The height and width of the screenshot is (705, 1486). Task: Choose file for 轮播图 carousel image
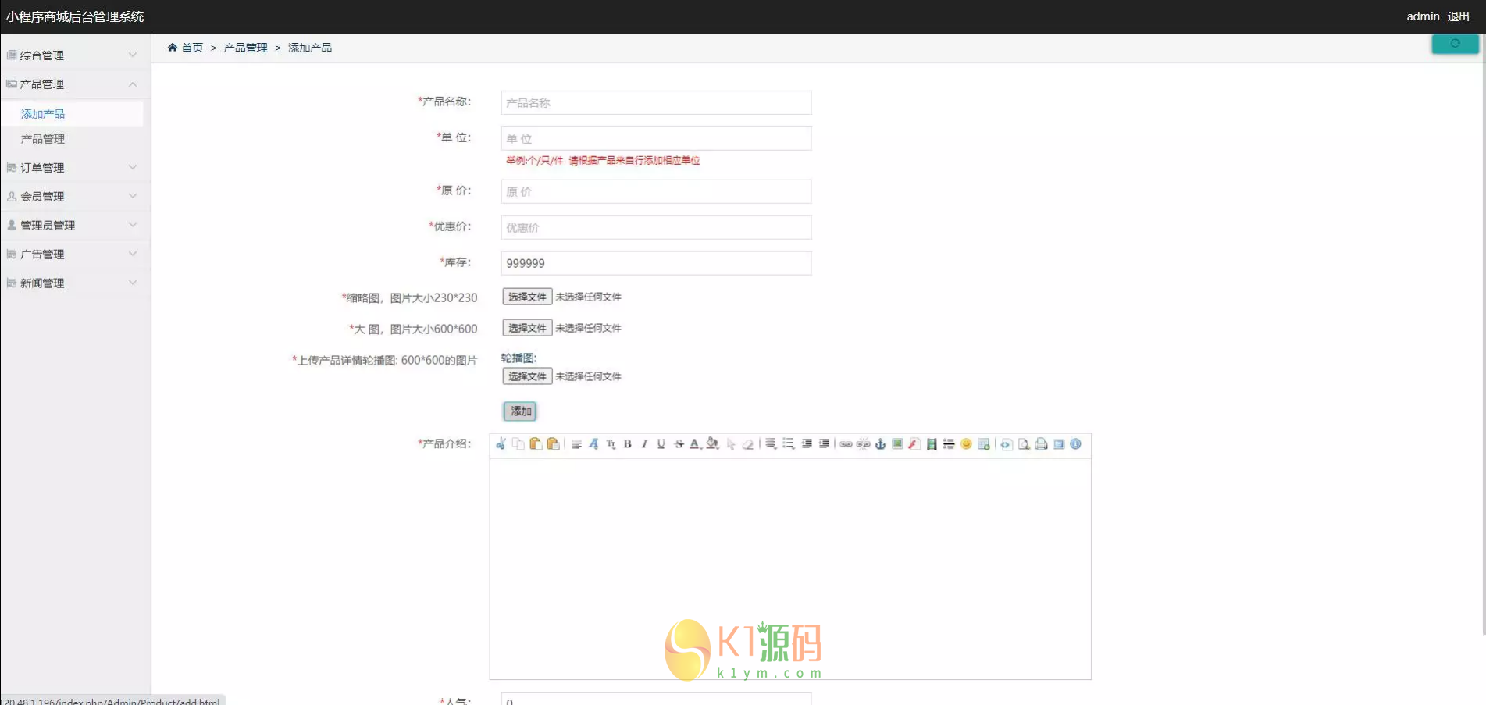pyautogui.click(x=527, y=376)
